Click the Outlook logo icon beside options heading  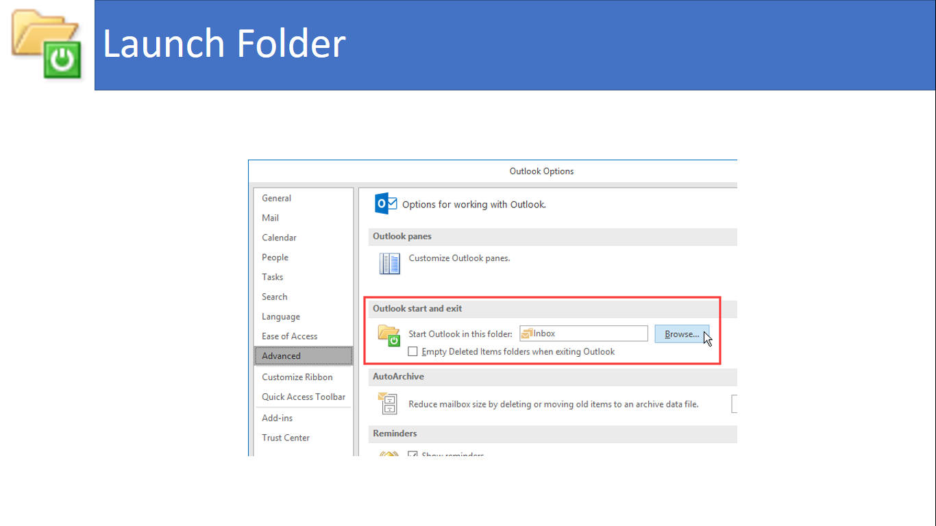(386, 204)
